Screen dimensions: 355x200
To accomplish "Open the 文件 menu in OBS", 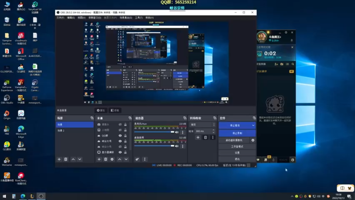I will coord(60,18).
